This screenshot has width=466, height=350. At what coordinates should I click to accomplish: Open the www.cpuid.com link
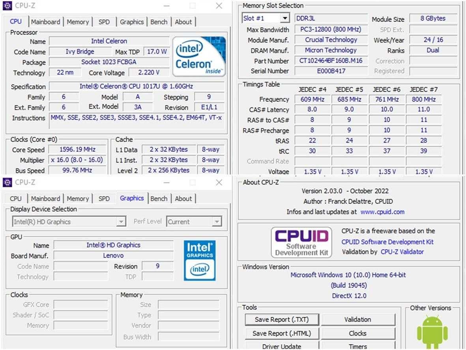(382, 212)
